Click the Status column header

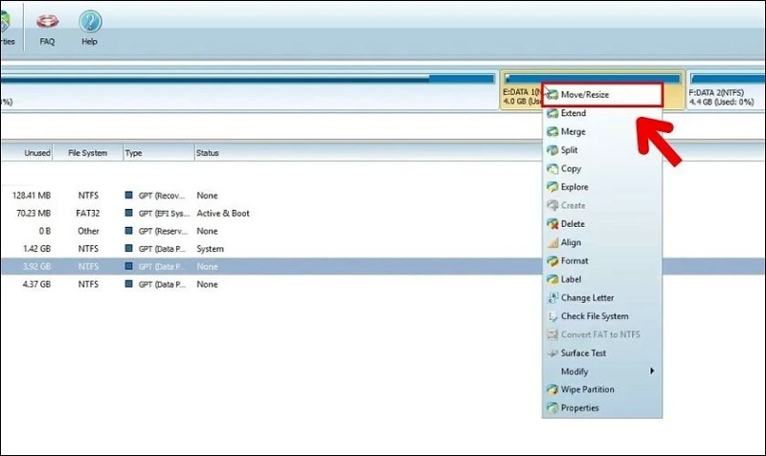pyautogui.click(x=208, y=153)
